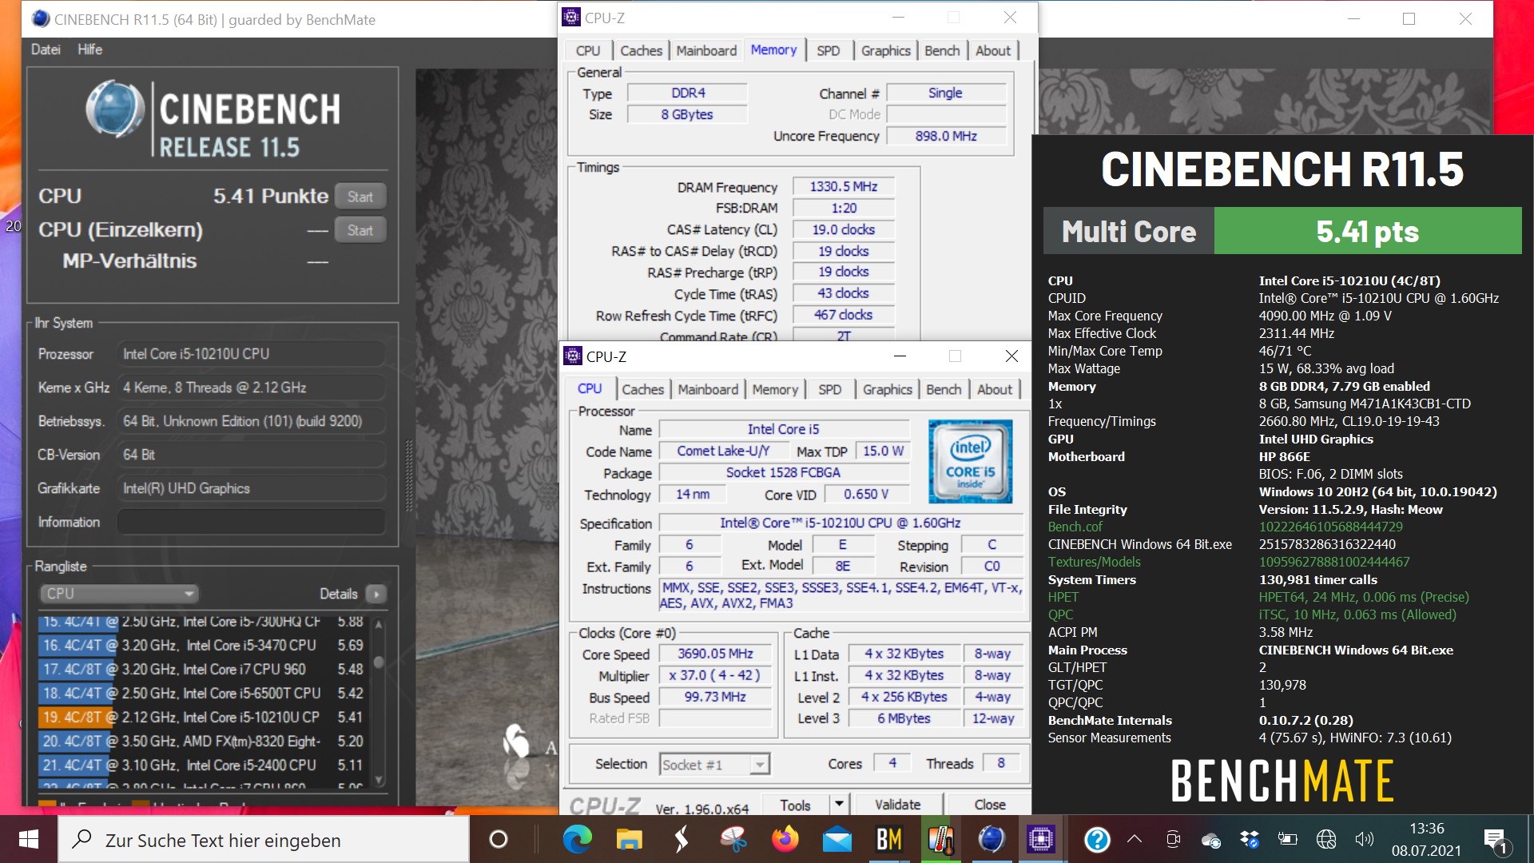The image size is (1534, 863).
Task: Click the Specification field in CPU-Z
Action: tap(841, 523)
